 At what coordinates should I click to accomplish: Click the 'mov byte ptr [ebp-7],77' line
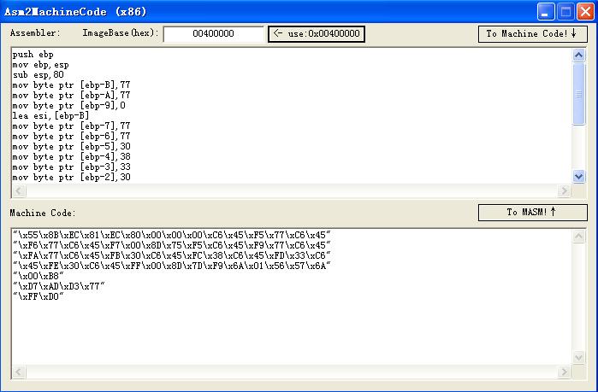click(71, 126)
